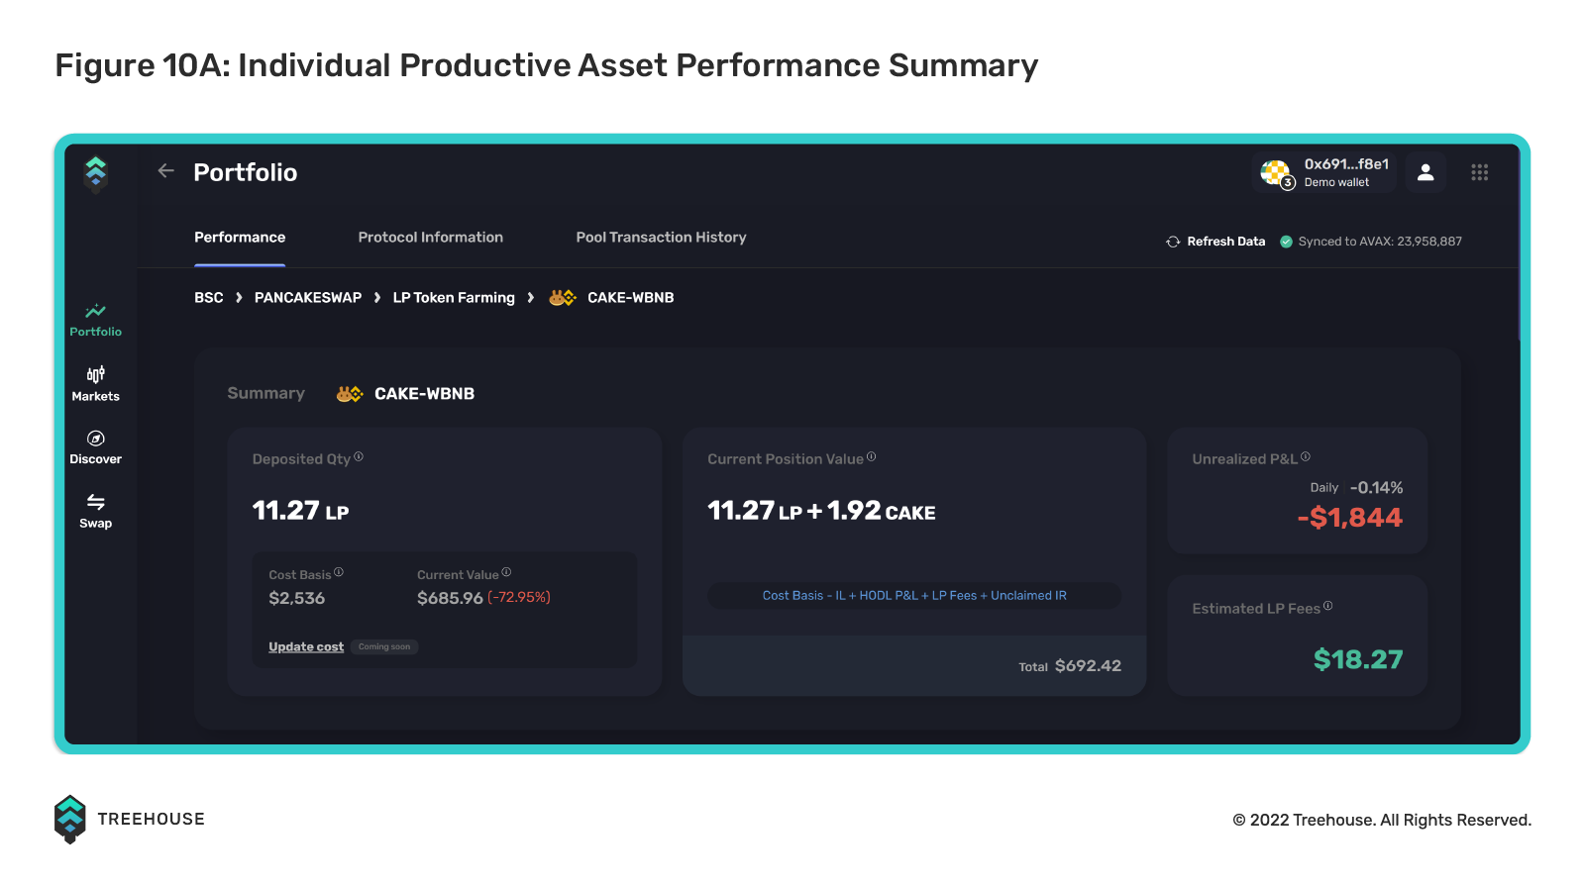This screenshot has height=885, width=1585.
Task: Click the Current Position Value info icon
Action: (x=872, y=456)
